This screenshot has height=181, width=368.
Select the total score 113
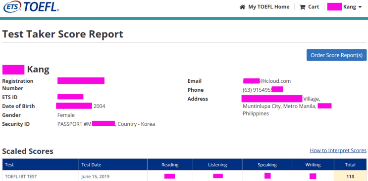(x=350, y=177)
